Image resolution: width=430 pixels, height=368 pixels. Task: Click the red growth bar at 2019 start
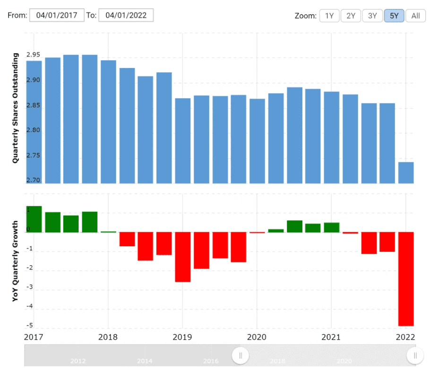pos(182,257)
